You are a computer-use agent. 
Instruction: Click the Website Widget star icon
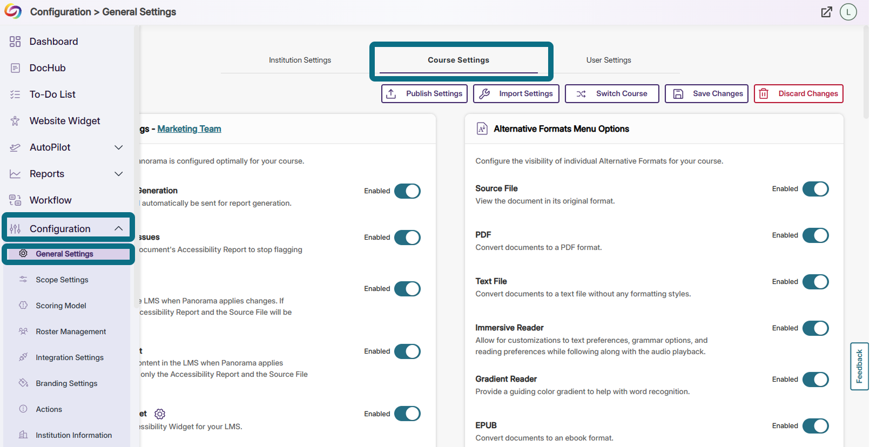click(x=15, y=121)
